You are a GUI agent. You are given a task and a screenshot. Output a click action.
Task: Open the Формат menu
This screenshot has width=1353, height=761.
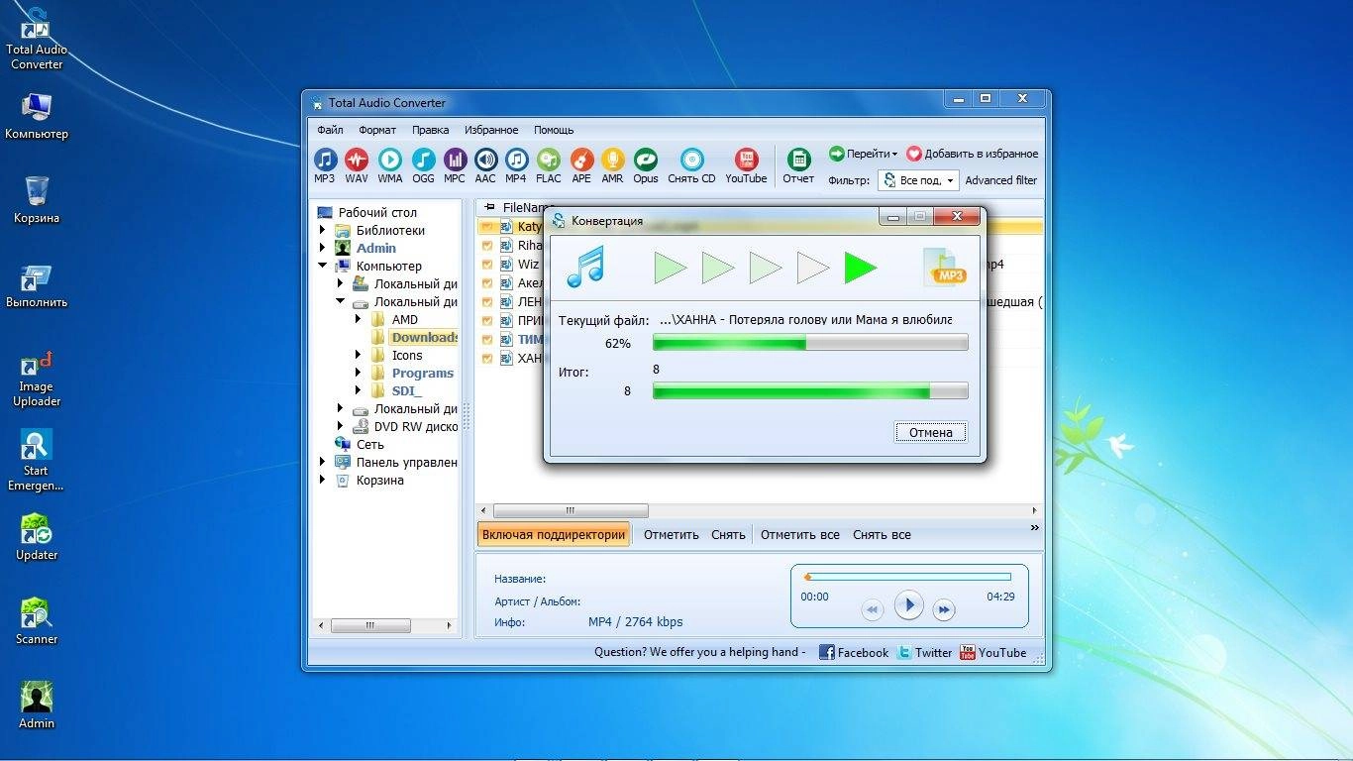377,130
